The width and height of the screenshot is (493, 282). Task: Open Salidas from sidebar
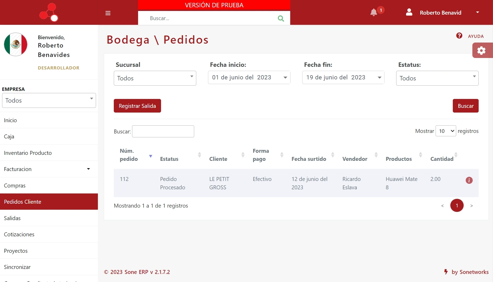pyautogui.click(x=49, y=218)
